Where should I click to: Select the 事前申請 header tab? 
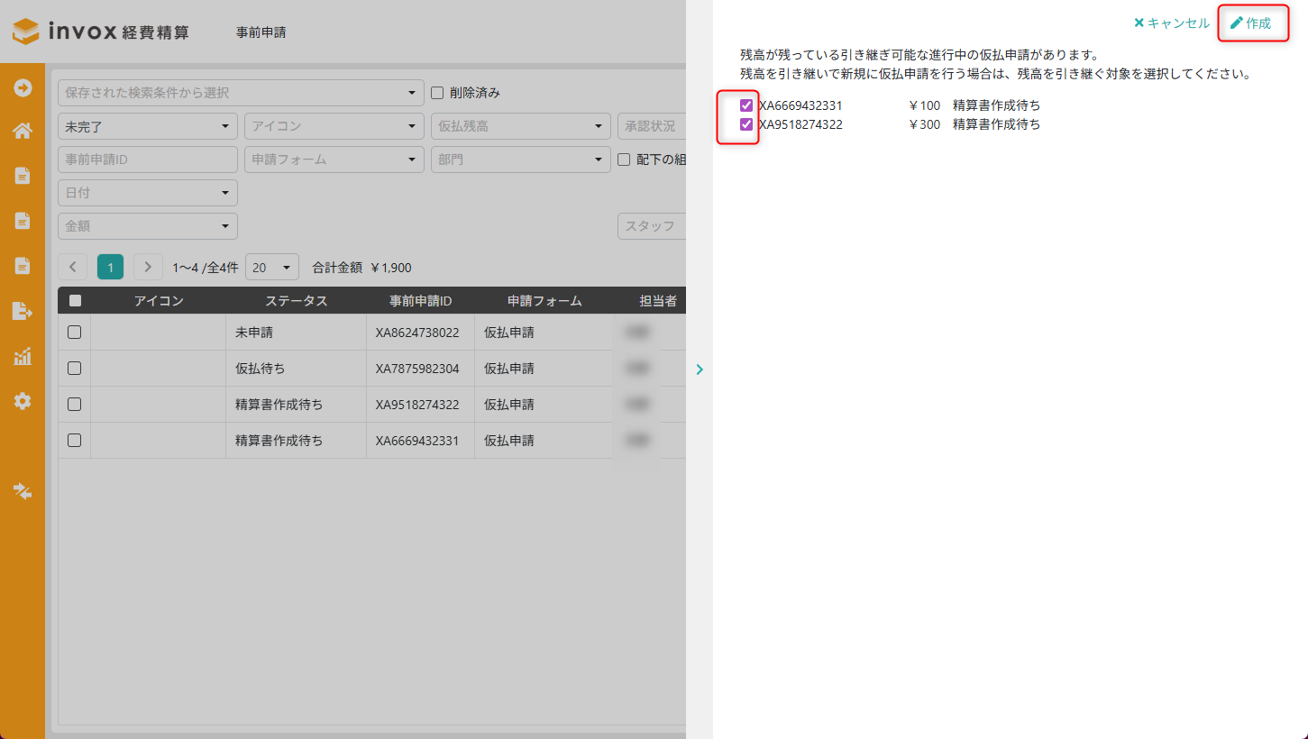point(261,32)
